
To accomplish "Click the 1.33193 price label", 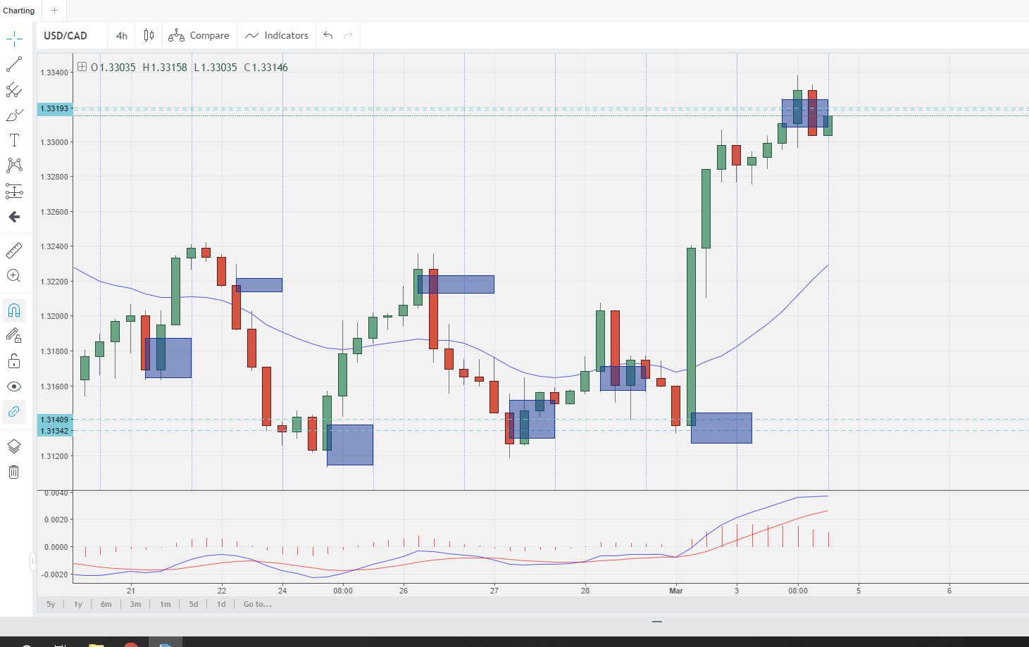I will coord(55,108).
